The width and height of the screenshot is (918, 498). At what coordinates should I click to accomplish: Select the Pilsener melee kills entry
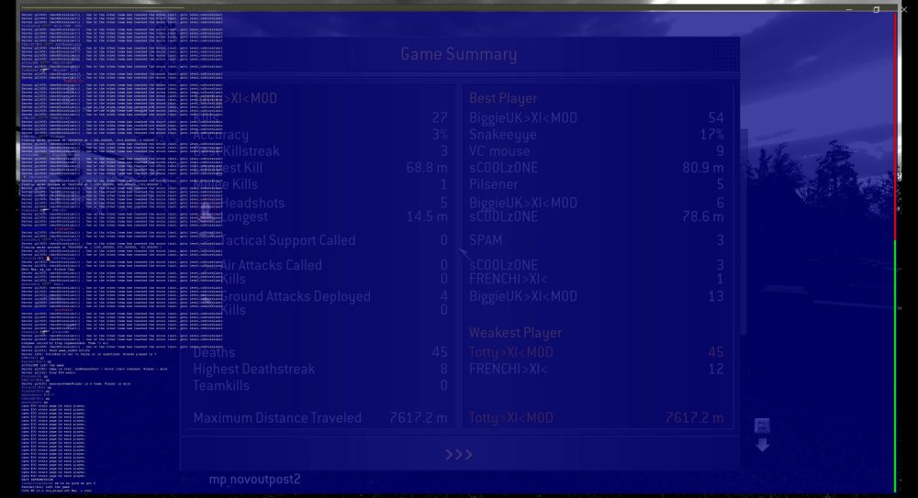pyautogui.click(x=494, y=184)
